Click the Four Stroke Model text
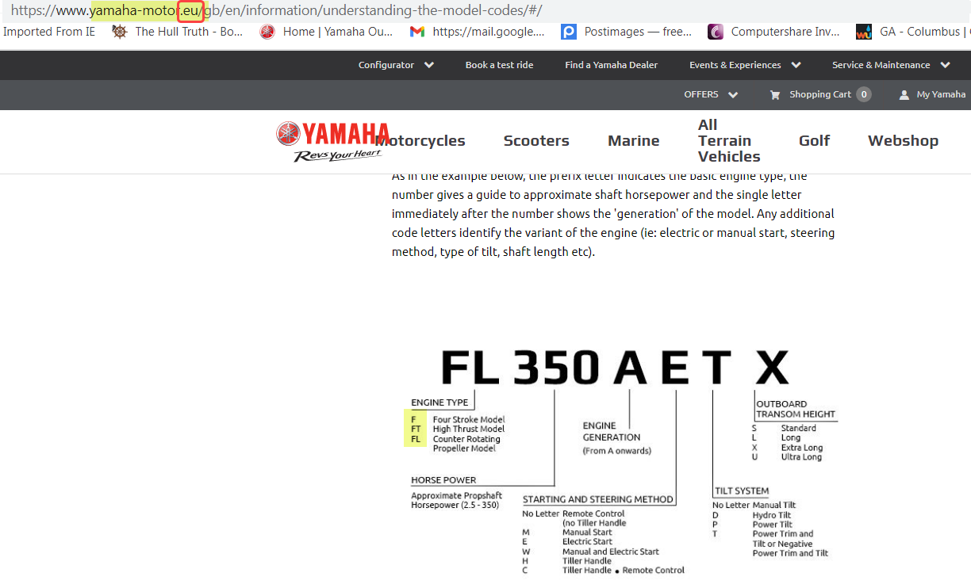This screenshot has height=584, width=971. tap(469, 420)
